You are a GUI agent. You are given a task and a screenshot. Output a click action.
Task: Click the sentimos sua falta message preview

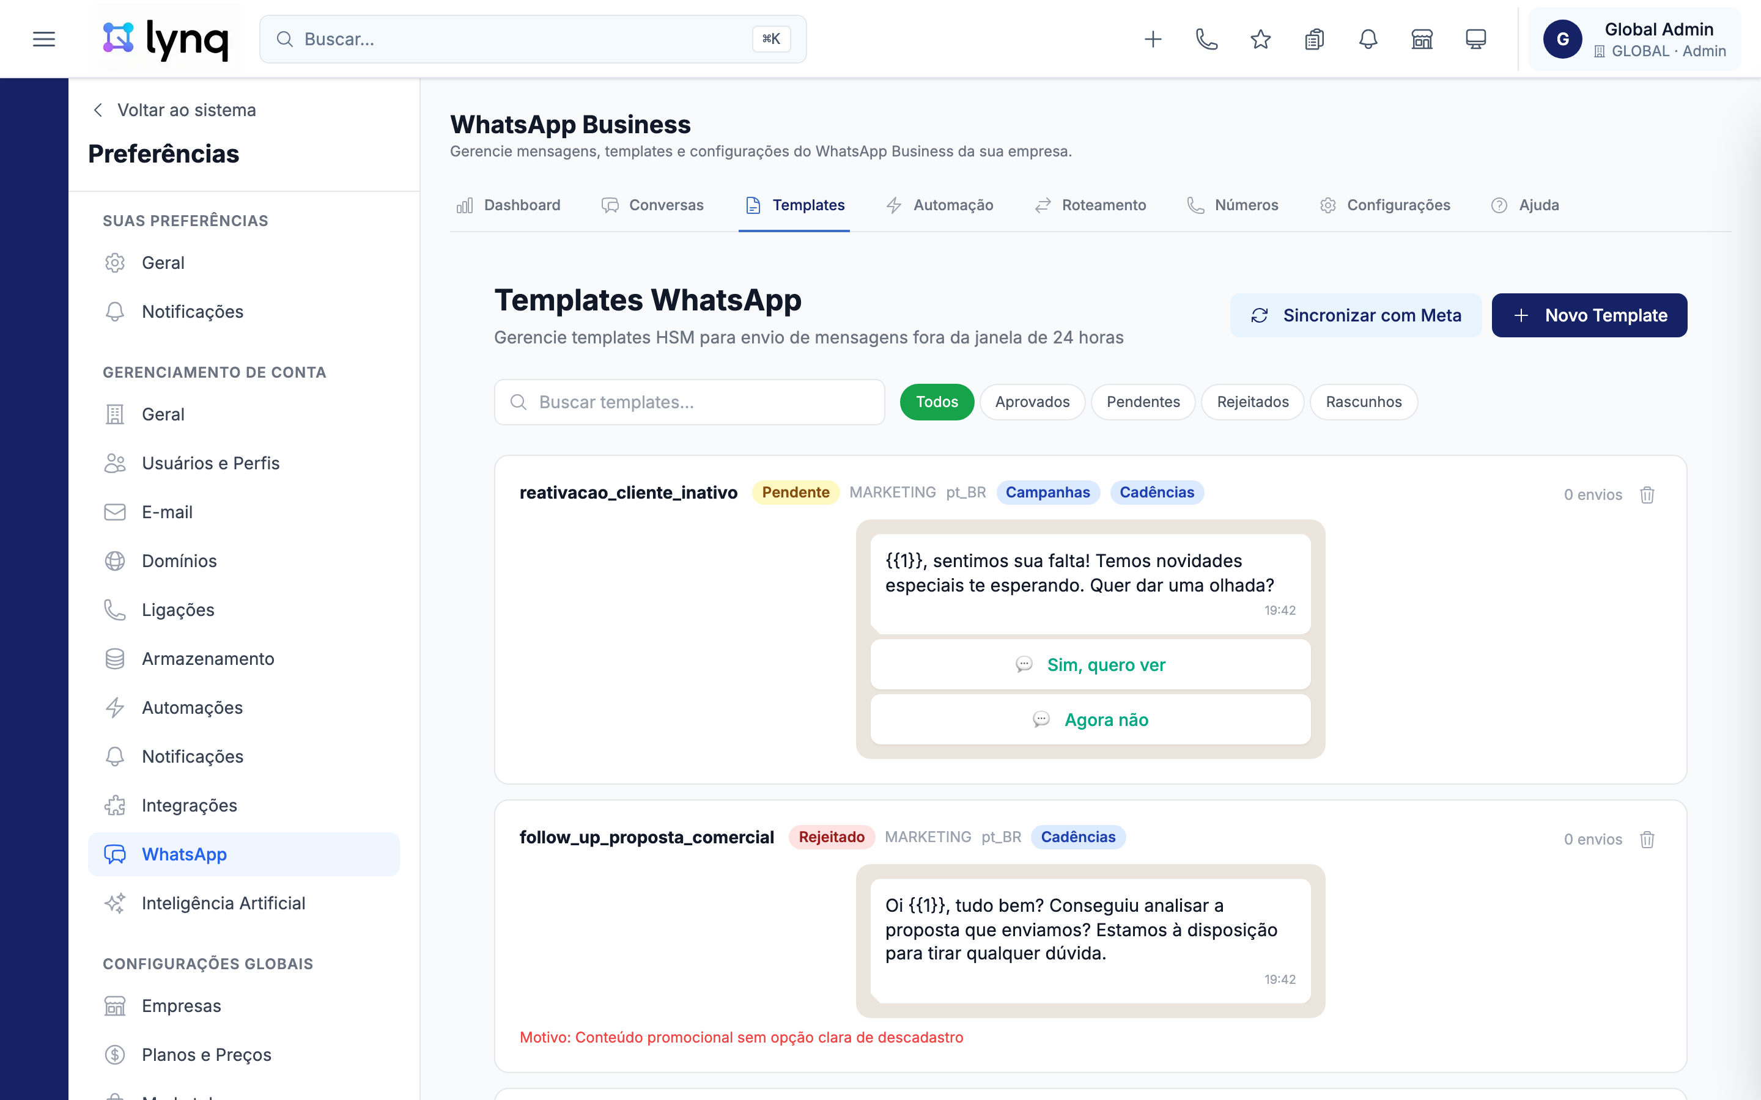[1090, 584]
